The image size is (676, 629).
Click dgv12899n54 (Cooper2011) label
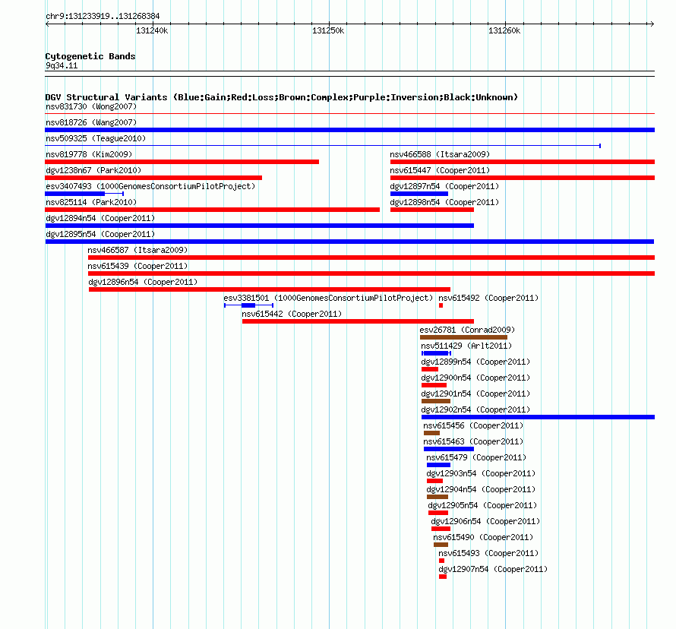coord(475,362)
